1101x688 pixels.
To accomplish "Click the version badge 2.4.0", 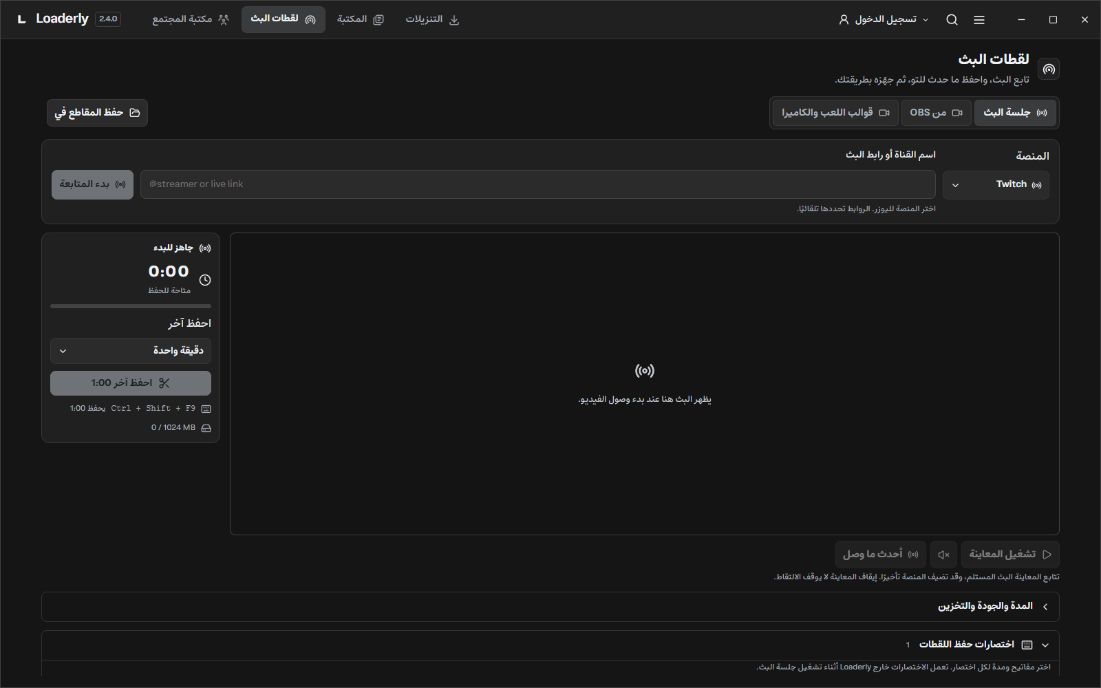I will (108, 19).
